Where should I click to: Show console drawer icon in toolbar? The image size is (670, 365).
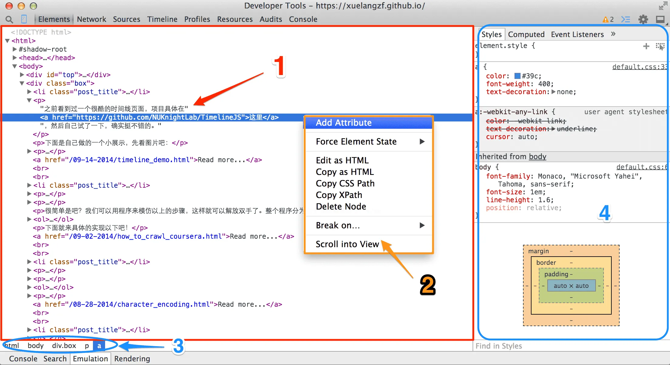pyautogui.click(x=625, y=19)
